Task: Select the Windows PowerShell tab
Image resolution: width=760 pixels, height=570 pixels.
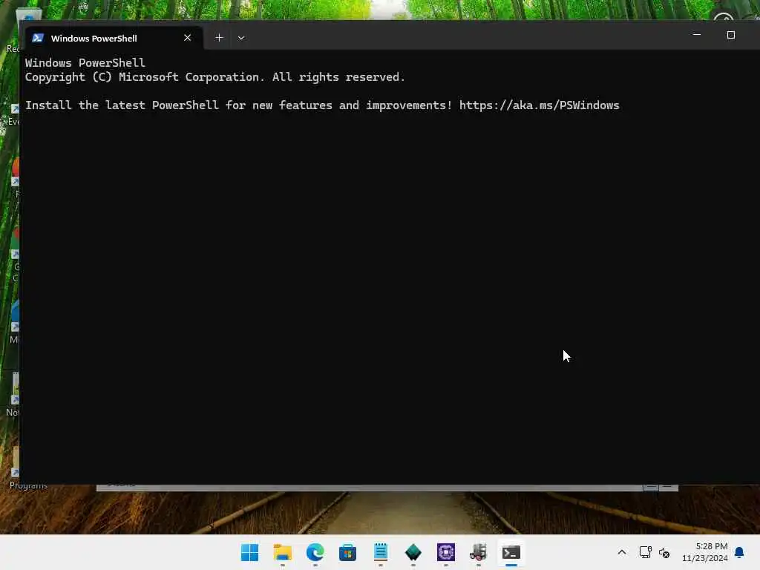Action: tap(114, 38)
